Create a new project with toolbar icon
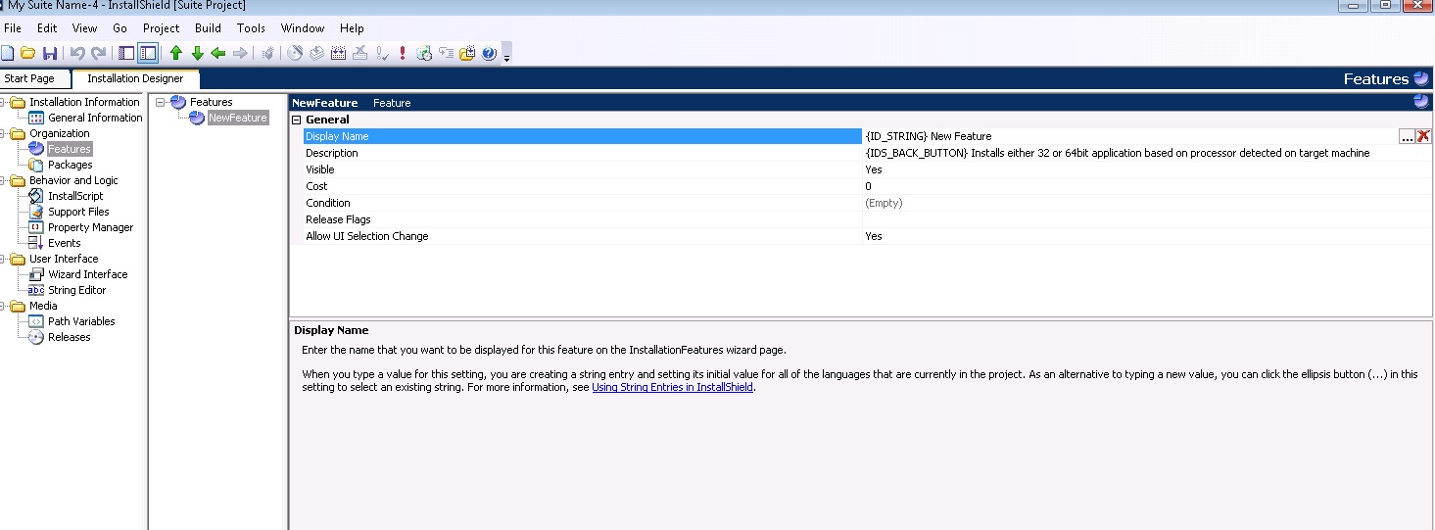The image size is (1435, 530). click(8, 53)
